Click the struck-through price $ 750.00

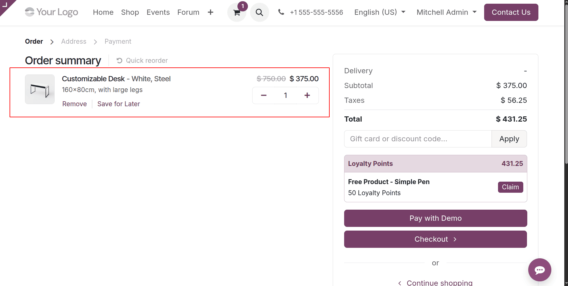(271, 79)
